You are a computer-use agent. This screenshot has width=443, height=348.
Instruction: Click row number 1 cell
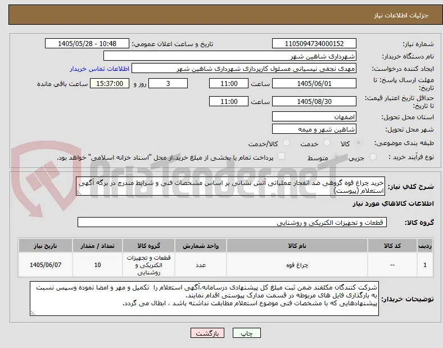coord(425,265)
